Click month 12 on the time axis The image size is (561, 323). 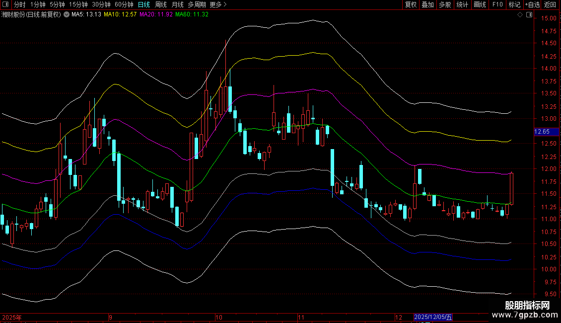click(x=399, y=317)
